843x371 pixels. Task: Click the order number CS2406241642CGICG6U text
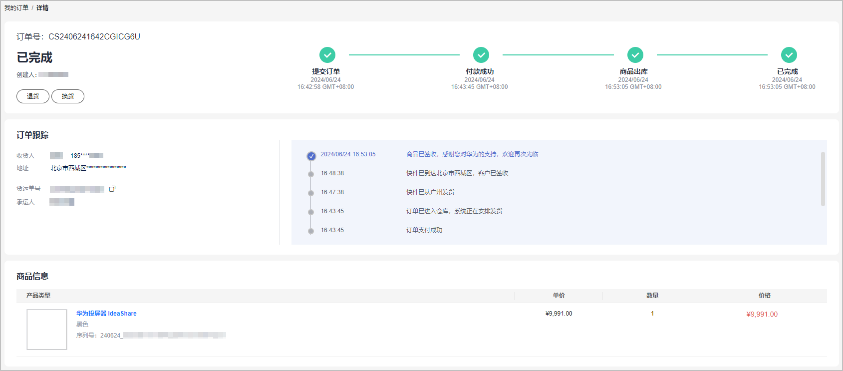tap(94, 37)
